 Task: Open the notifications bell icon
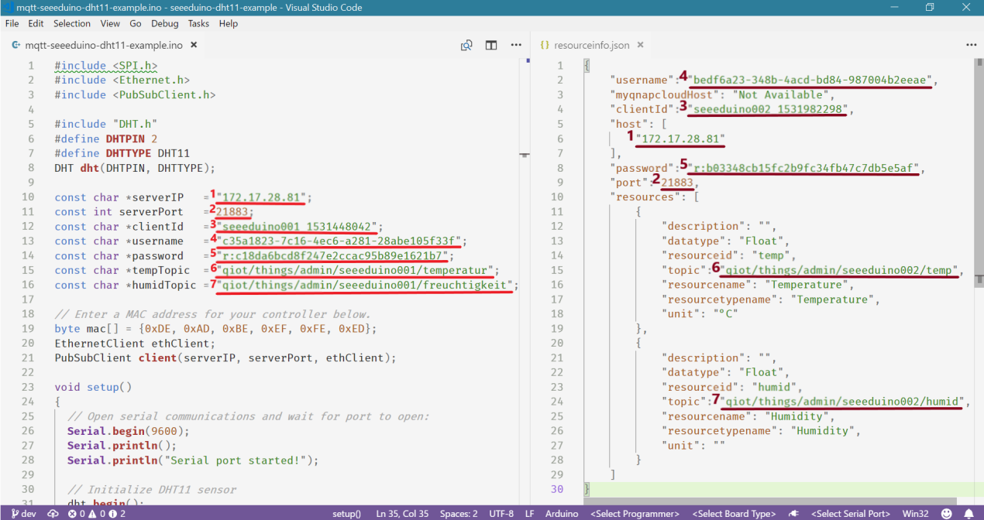(x=969, y=513)
